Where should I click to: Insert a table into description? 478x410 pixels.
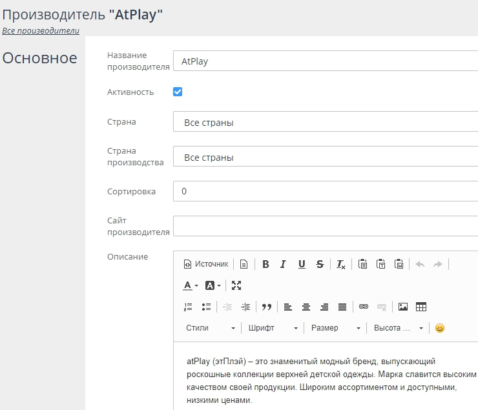421,307
